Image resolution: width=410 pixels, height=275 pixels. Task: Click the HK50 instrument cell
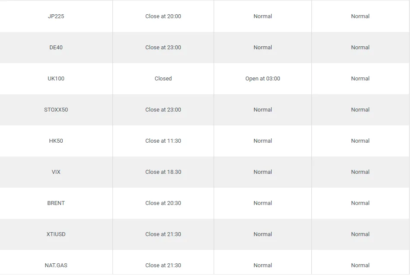[x=56, y=141]
